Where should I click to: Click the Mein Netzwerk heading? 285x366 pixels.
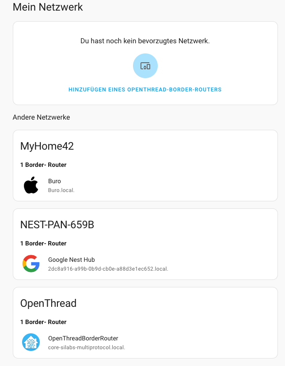point(47,7)
